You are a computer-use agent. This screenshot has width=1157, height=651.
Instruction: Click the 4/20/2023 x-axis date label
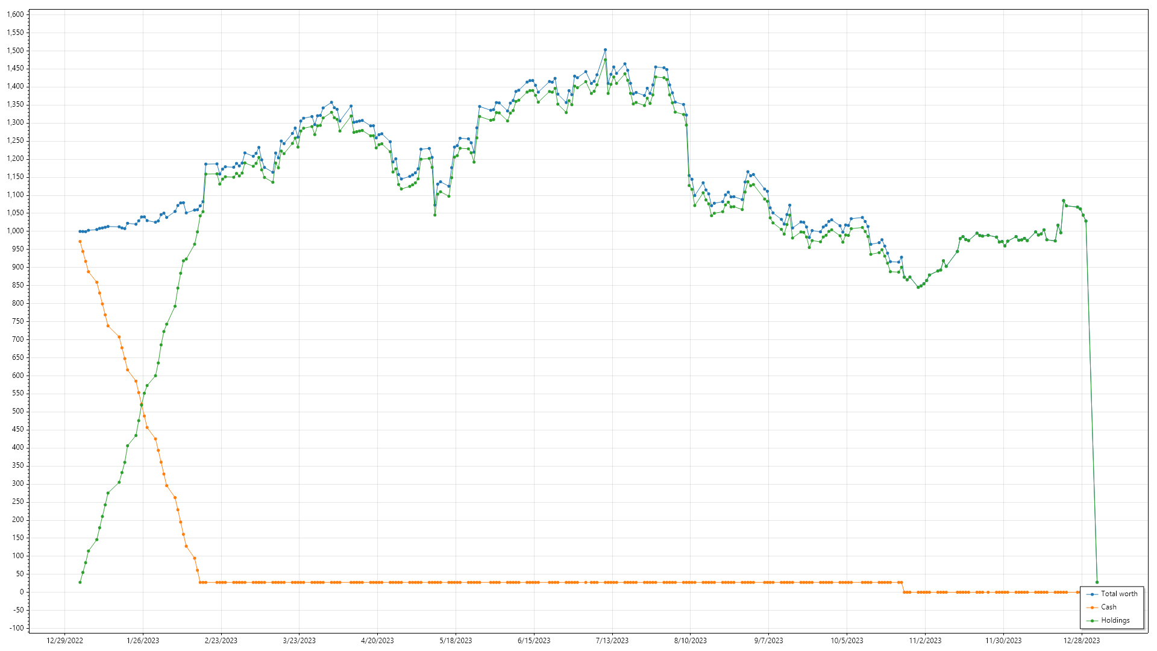(377, 641)
